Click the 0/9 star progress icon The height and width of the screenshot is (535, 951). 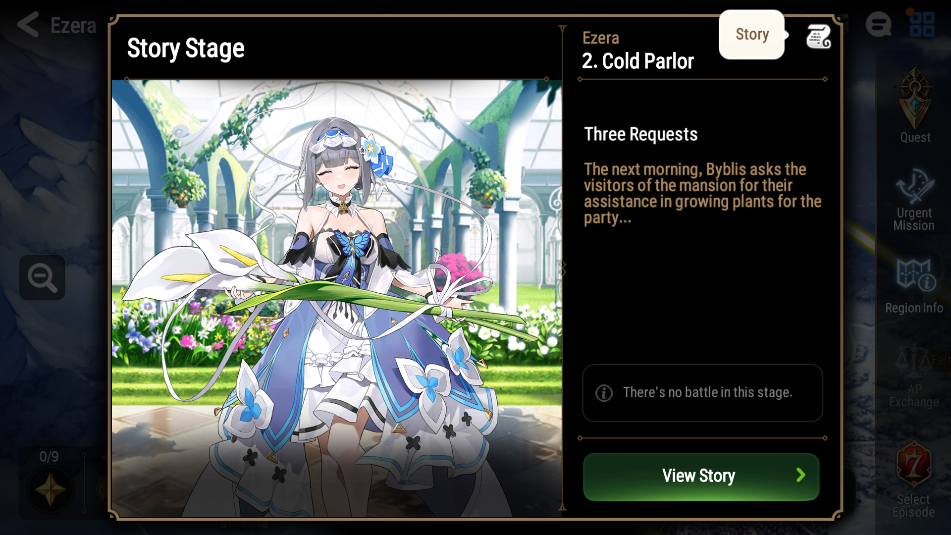coord(50,490)
